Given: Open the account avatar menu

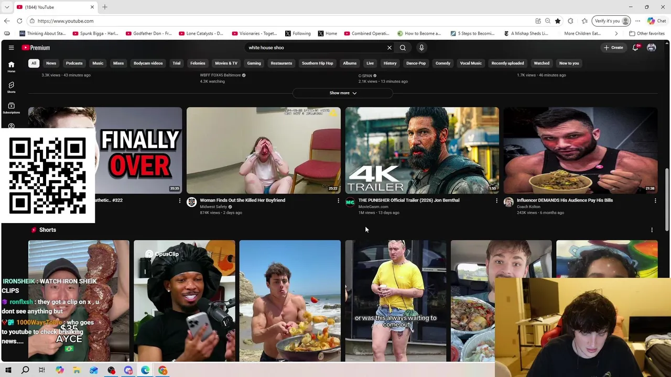Looking at the screenshot, I should pyautogui.click(x=652, y=48).
